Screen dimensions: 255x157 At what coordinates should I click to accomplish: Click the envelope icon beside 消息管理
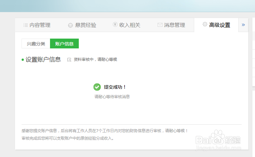[x=160, y=25]
